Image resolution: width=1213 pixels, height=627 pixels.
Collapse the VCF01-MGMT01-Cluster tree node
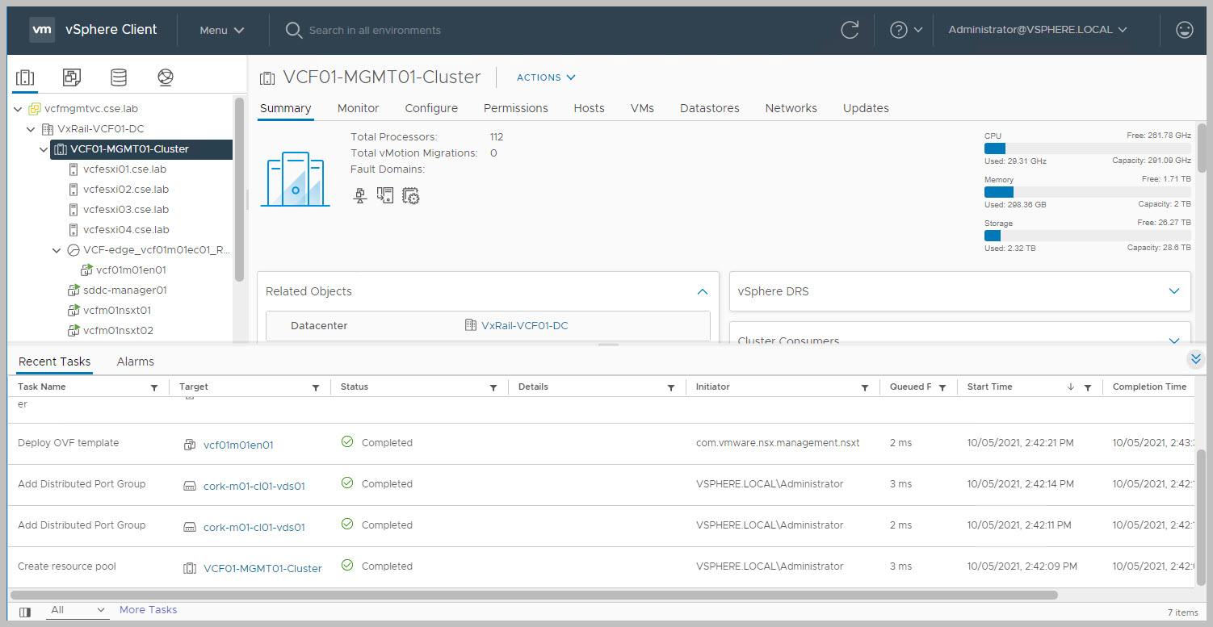coord(44,149)
